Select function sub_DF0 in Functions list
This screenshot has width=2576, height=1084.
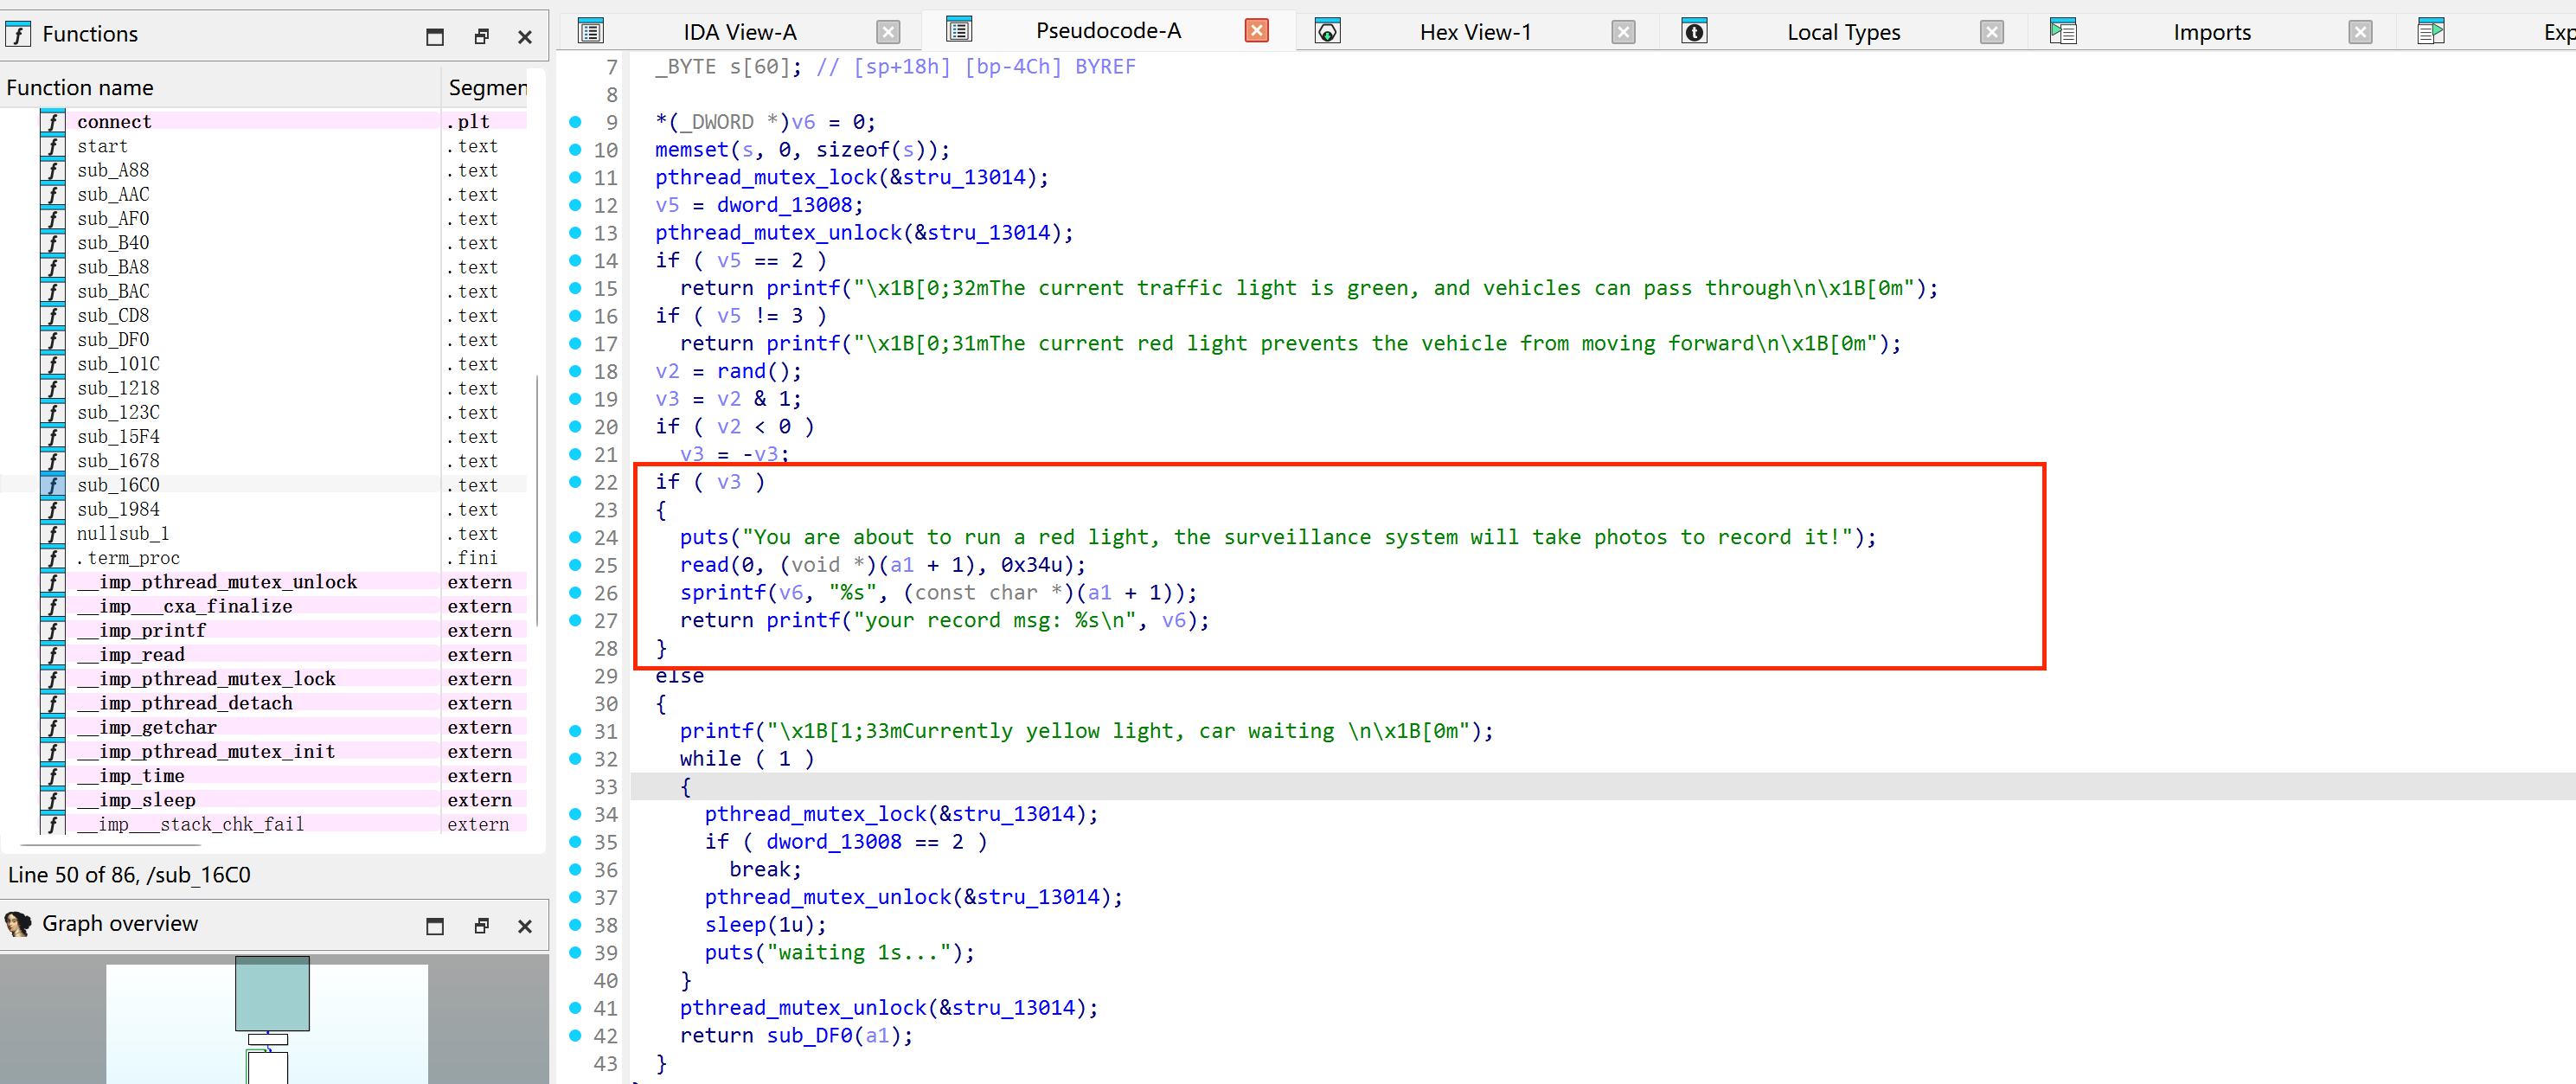tap(264, 340)
